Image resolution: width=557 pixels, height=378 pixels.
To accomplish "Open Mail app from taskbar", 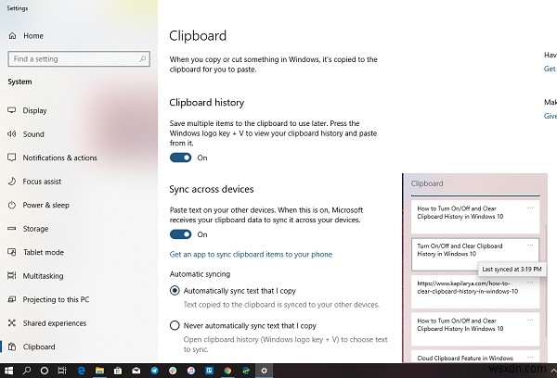I will [x=136, y=371].
